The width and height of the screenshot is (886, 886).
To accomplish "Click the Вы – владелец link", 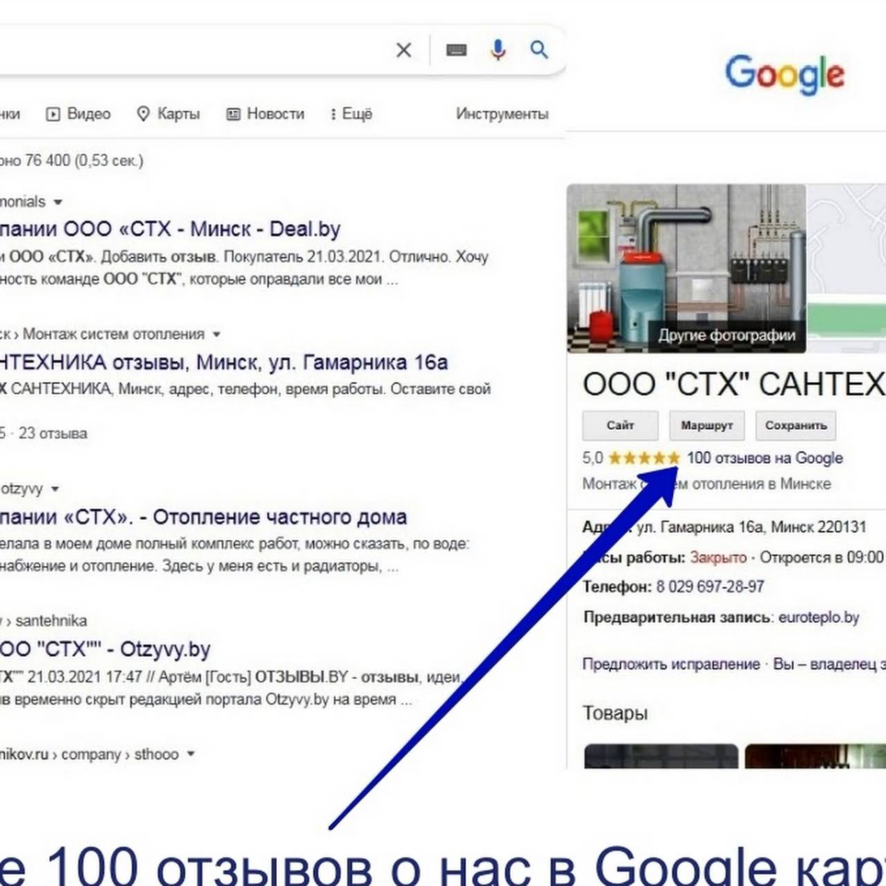I will [x=829, y=664].
